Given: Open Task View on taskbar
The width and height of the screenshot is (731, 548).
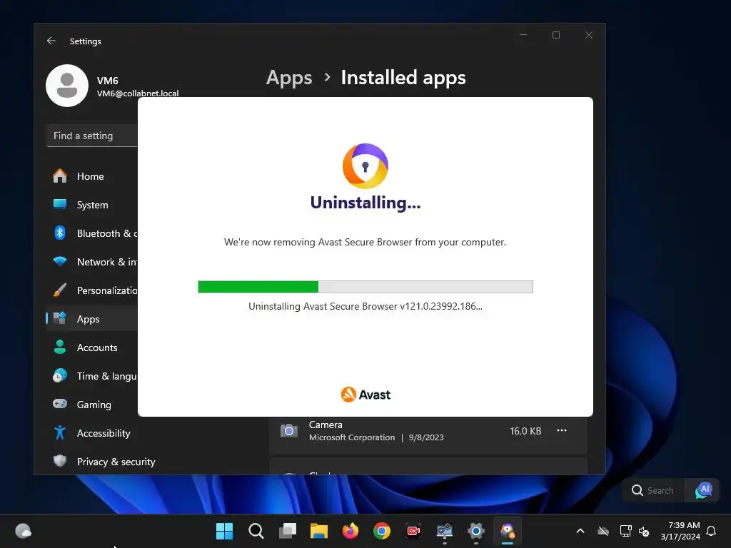Looking at the screenshot, I should tap(287, 531).
